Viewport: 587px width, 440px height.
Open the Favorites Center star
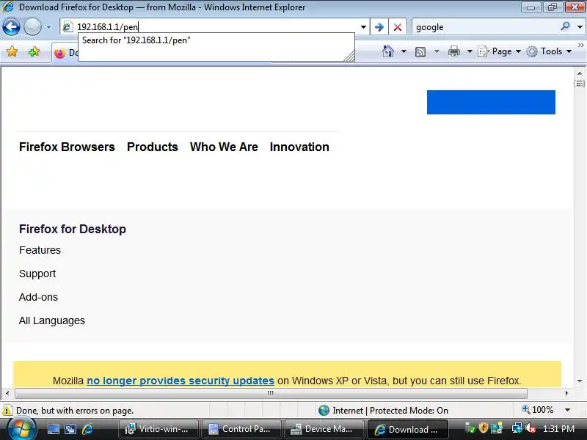[x=12, y=51]
